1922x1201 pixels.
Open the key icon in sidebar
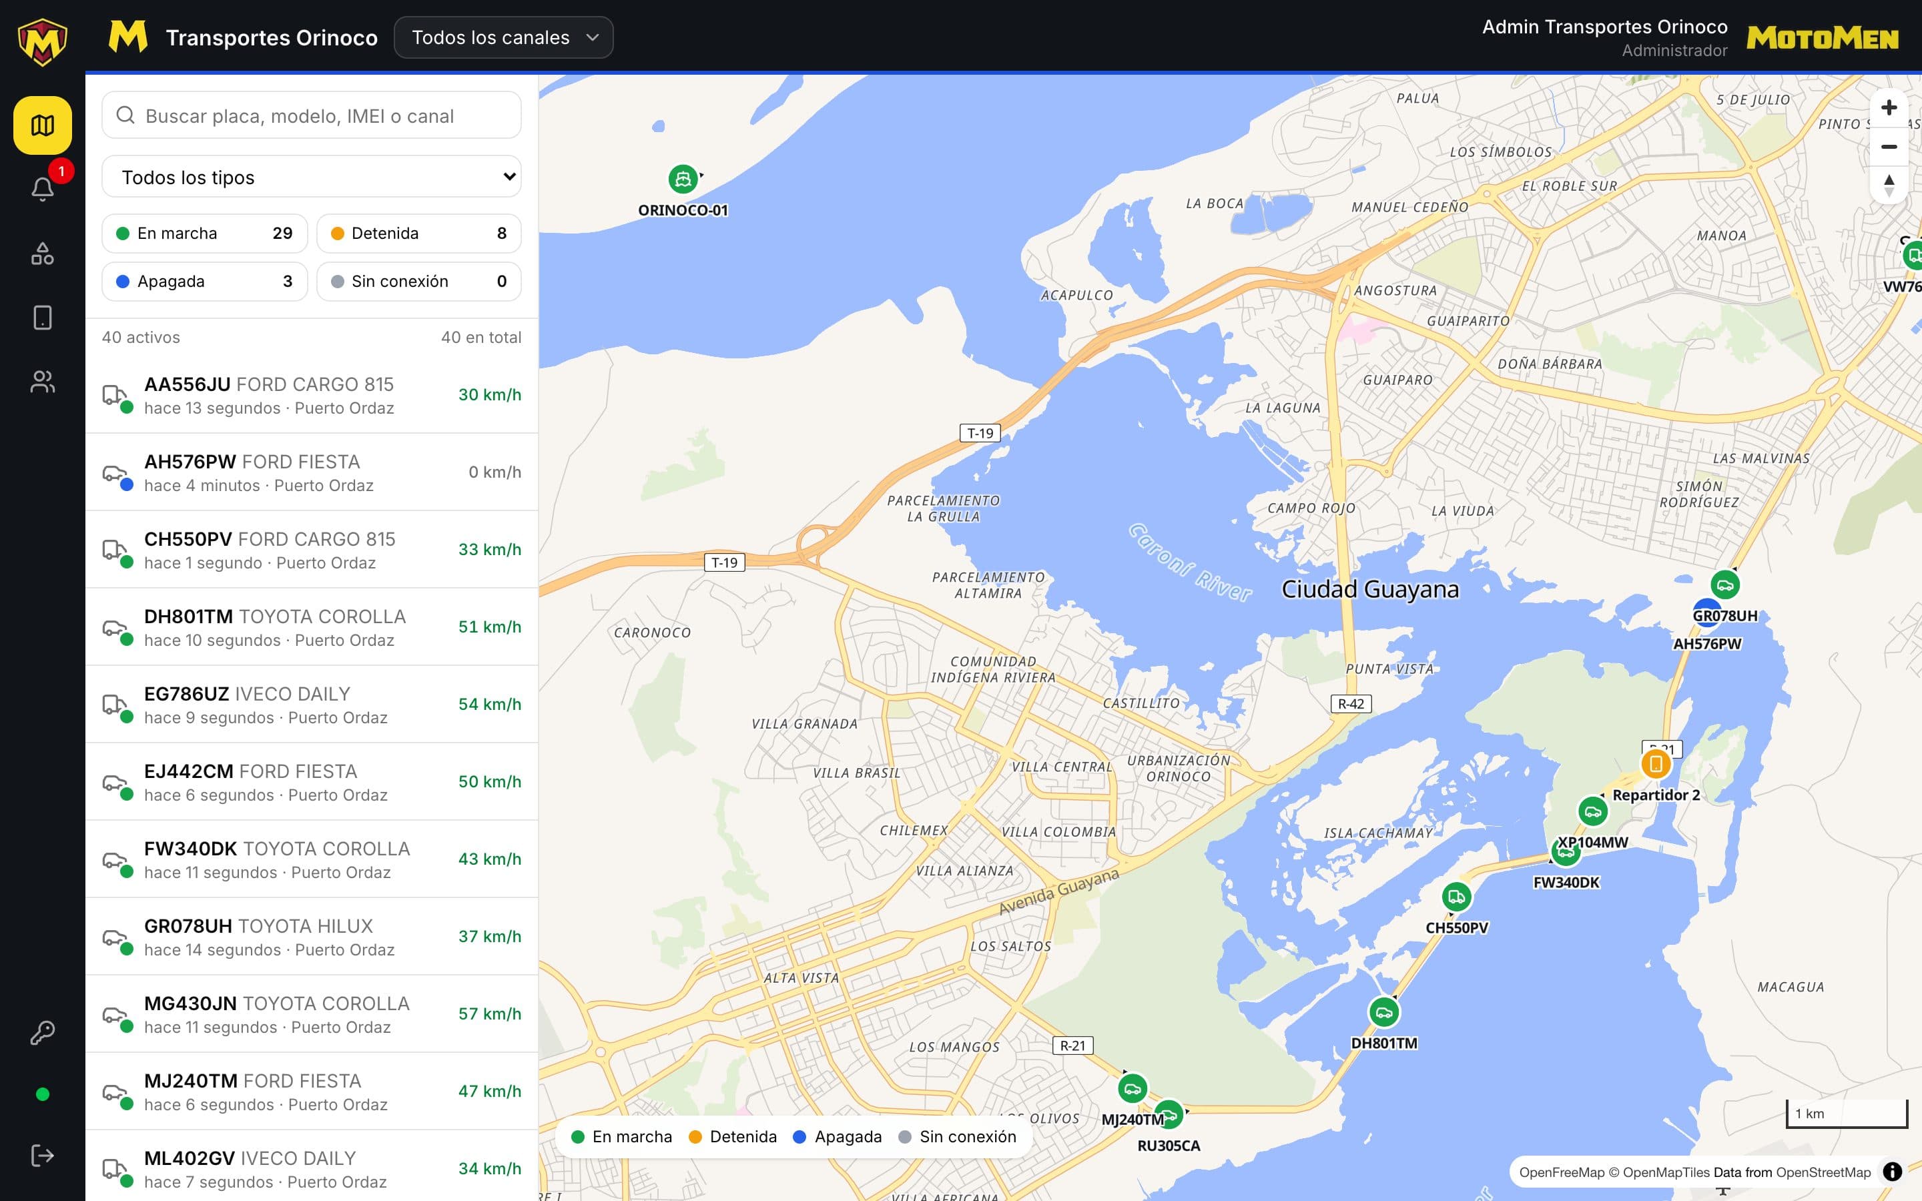tap(42, 1033)
